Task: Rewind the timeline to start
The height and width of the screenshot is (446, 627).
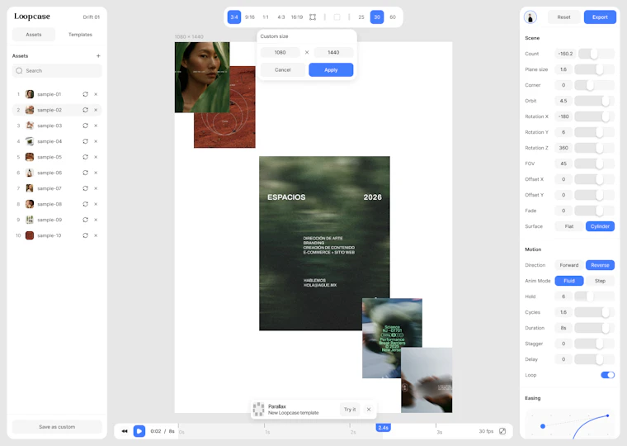Action: [x=125, y=431]
